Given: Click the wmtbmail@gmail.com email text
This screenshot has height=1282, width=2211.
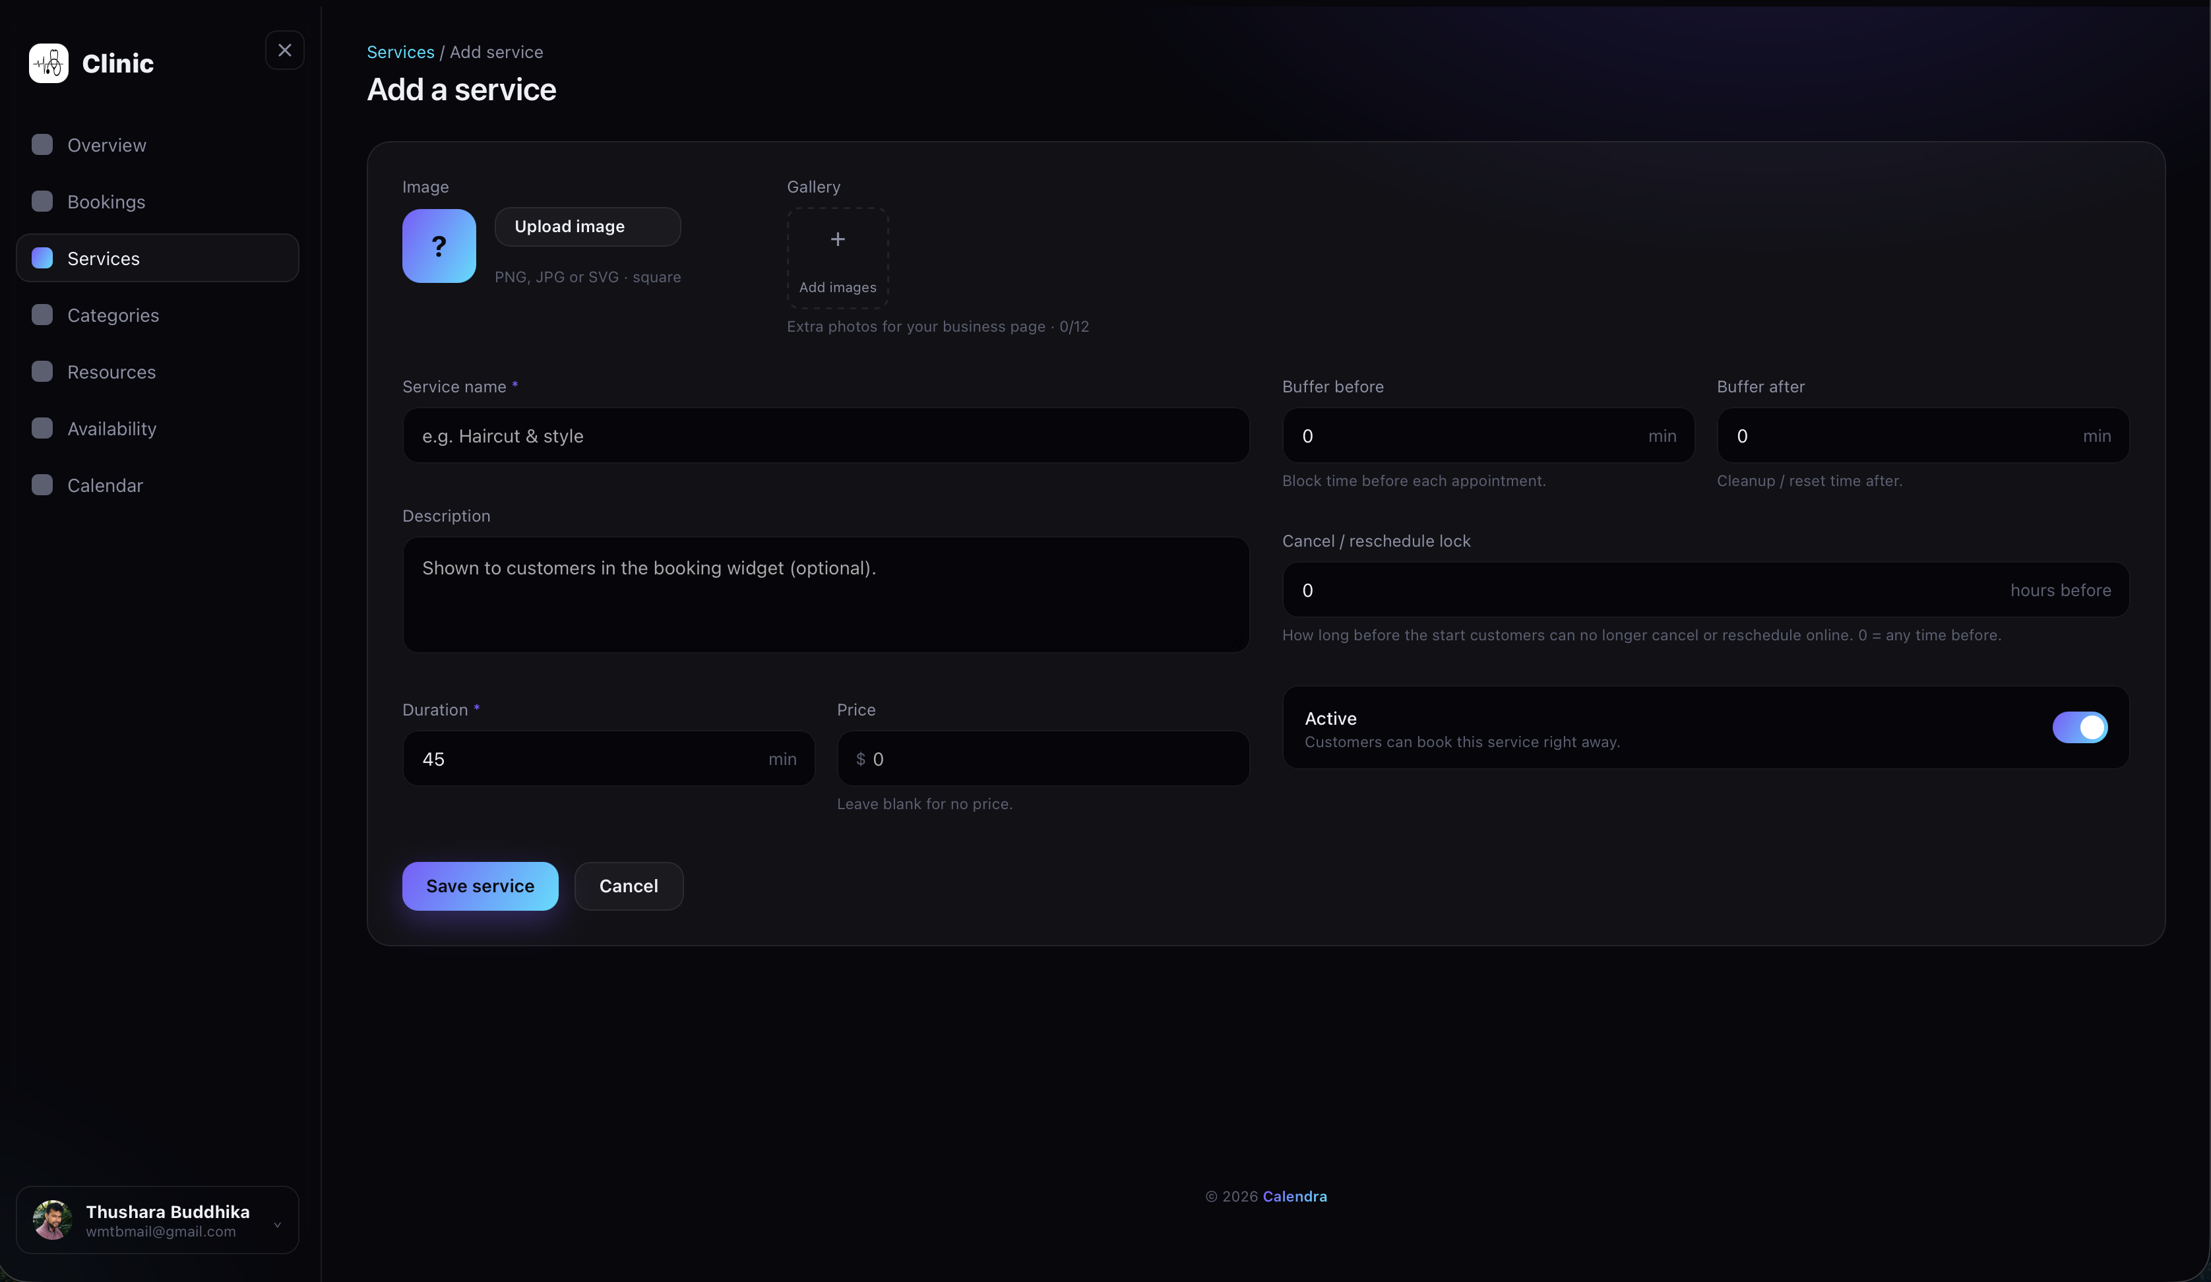Looking at the screenshot, I should pos(160,1231).
